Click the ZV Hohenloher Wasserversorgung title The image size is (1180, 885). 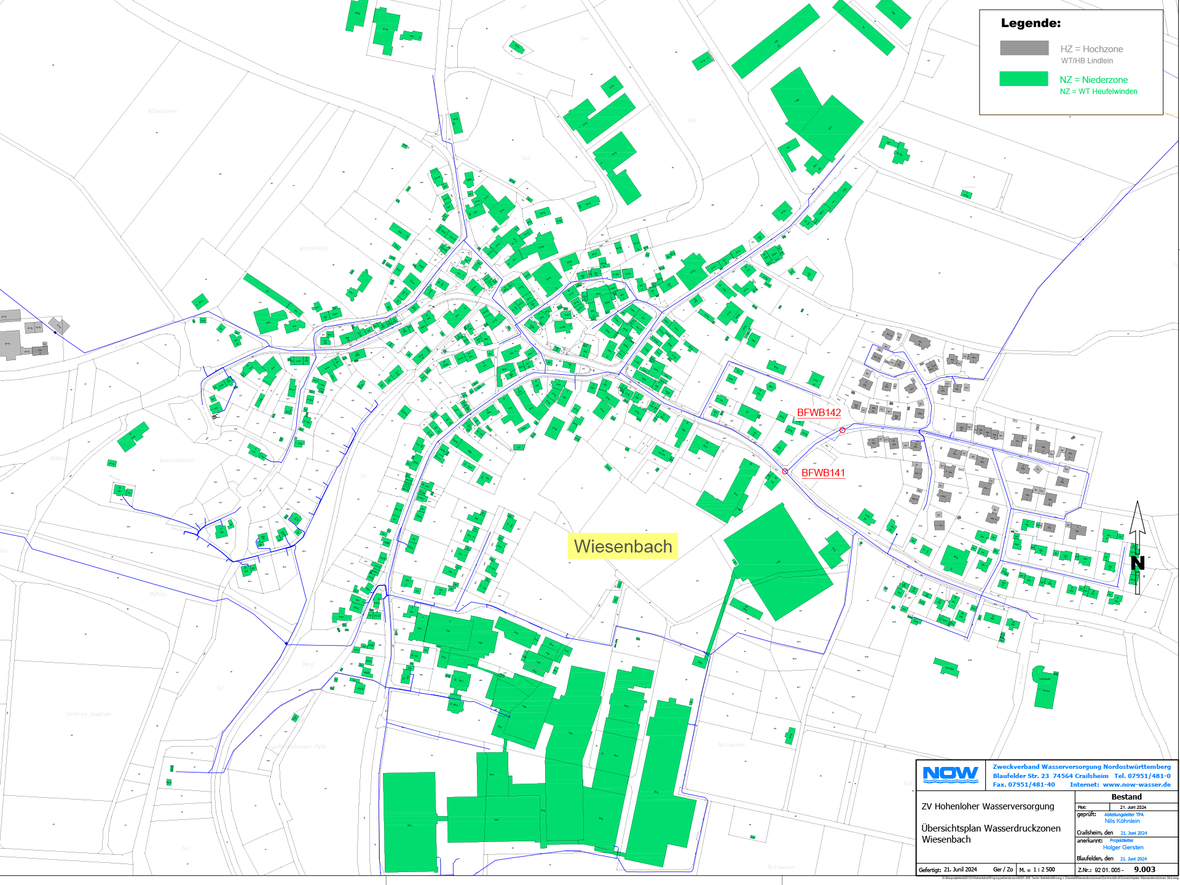tap(987, 806)
